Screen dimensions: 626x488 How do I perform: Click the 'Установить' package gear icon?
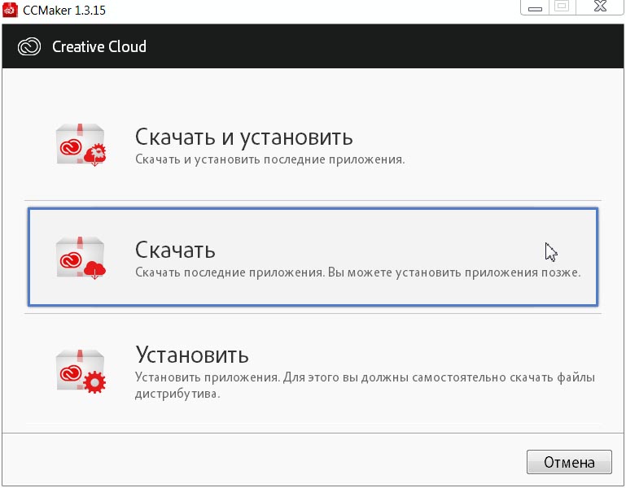click(81, 372)
